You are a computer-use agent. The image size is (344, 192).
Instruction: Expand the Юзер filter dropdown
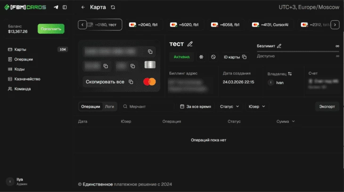pos(257,107)
